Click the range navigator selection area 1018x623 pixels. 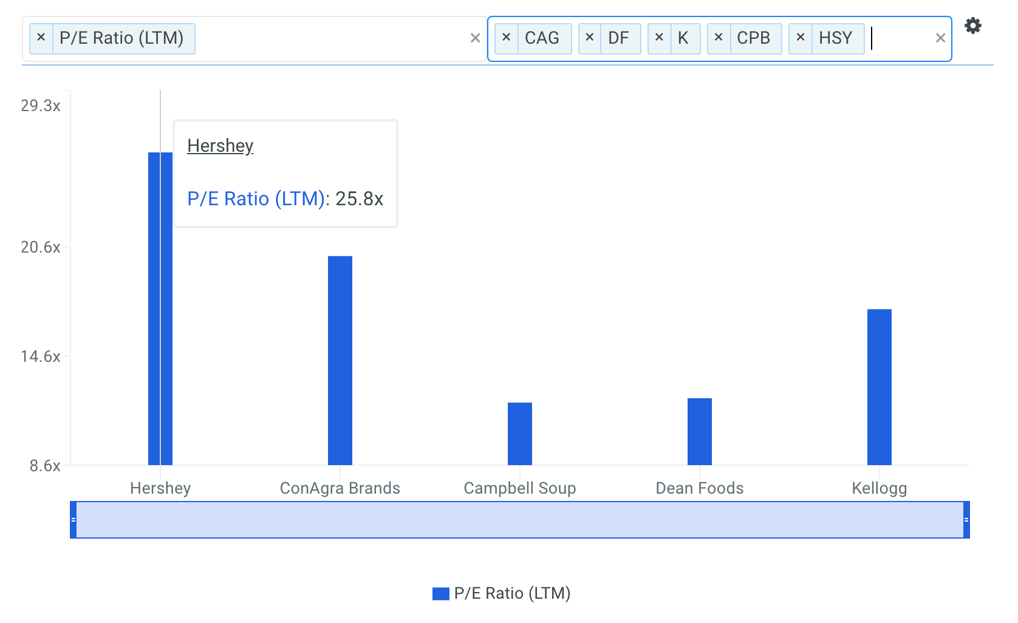(x=520, y=520)
